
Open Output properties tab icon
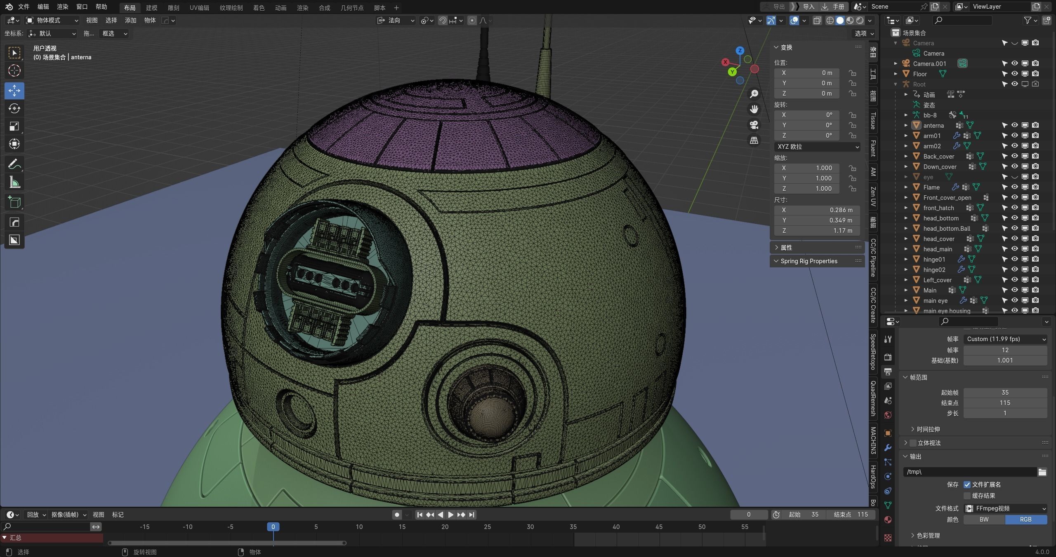[x=888, y=372]
